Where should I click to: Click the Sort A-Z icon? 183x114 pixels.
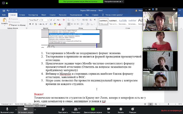(x=91, y=20)
